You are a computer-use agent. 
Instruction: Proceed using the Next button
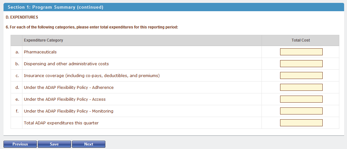click(x=89, y=144)
